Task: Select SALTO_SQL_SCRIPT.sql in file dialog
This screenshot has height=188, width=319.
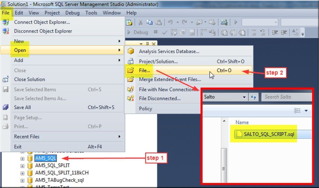Action: tap(269, 134)
